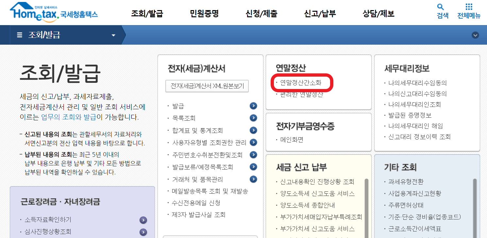Open 근로소득간이세액표 link
Image resolution: width=487 pixels, height=238 pixels.
coord(415,229)
